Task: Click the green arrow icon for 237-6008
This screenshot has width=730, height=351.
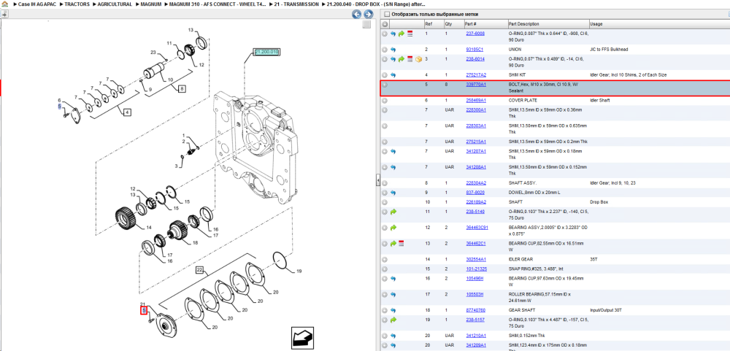Action: pyautogui.click(x=401, y=34)
